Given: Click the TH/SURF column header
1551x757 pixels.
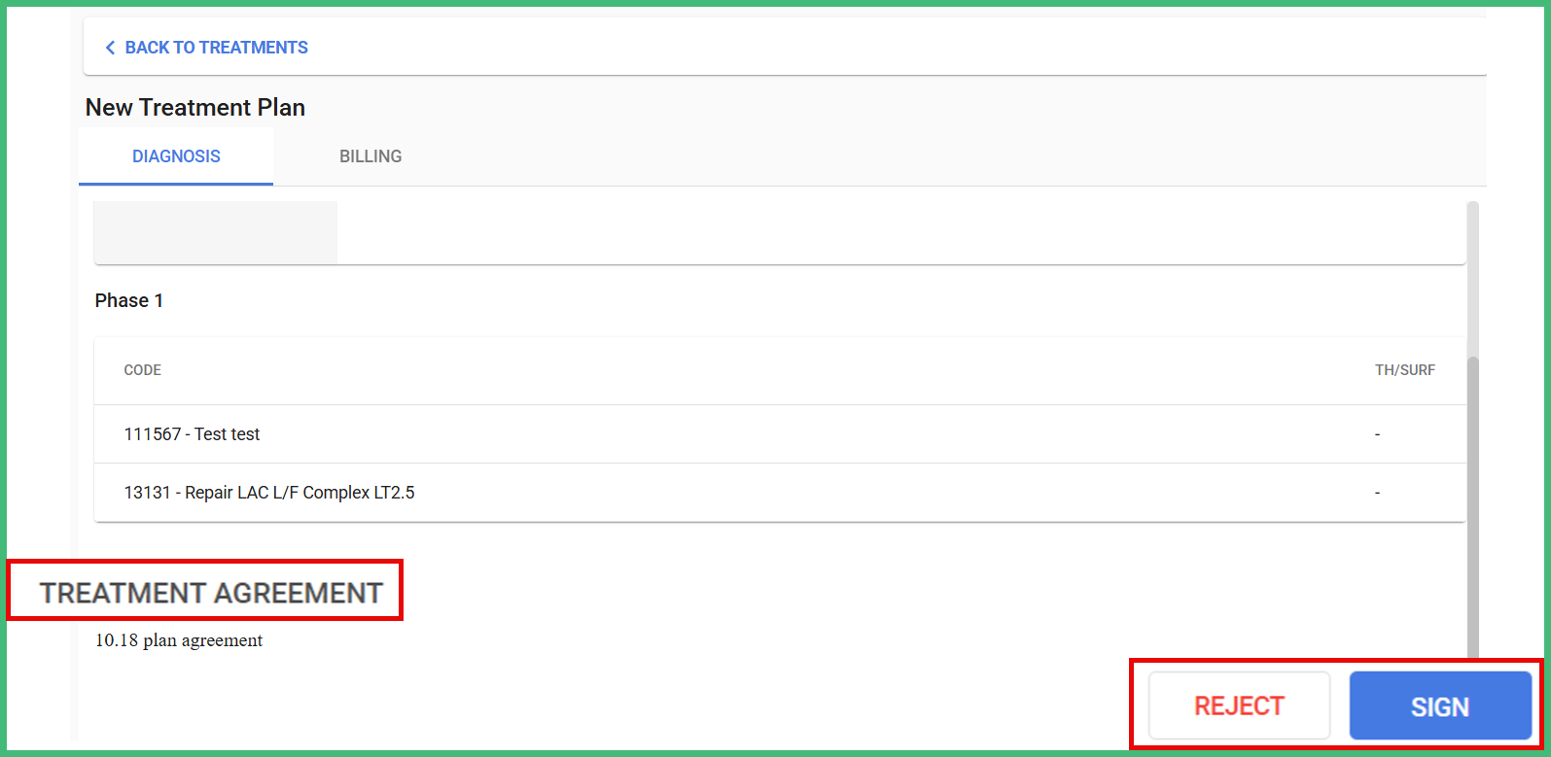Looking at the screenshot, I should click(x=1404, y=370).
